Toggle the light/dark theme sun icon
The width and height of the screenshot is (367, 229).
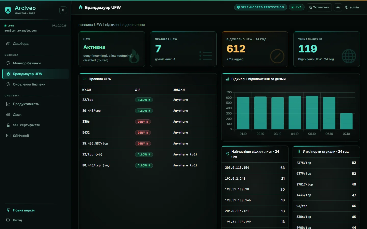(338, 7)
